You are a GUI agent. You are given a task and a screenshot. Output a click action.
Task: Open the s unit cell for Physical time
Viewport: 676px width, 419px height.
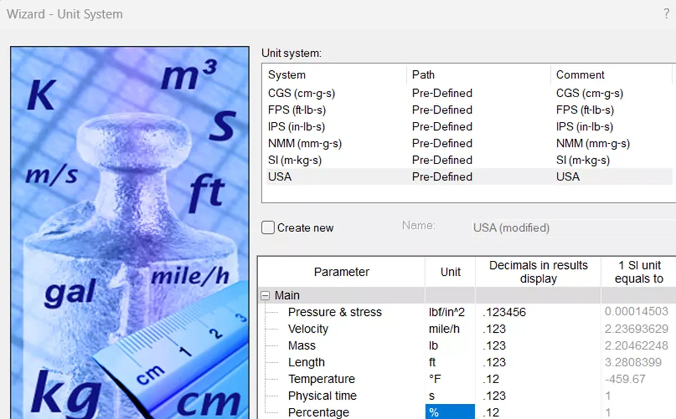tap(450, 396)
